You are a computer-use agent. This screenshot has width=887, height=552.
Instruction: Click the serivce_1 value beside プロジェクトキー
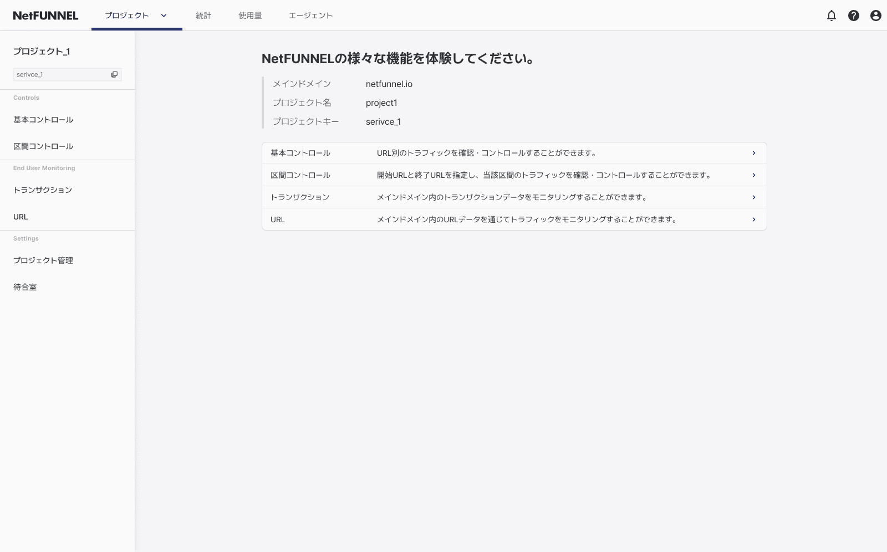coord(383,122)
